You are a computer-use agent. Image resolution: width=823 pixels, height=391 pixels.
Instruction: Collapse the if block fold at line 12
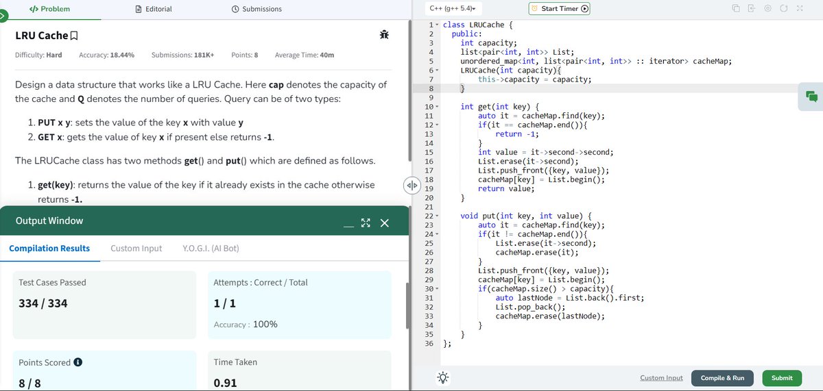pos(438,125)
